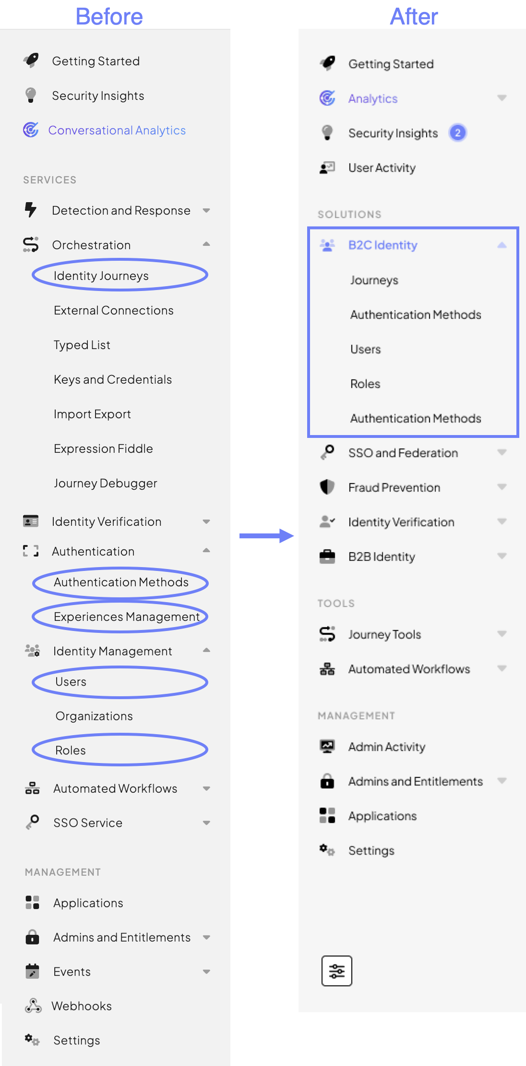Select the Getting Started rocket icon
The width and height of the screenshot is (526, 1066).
click(x=31, y=61)
